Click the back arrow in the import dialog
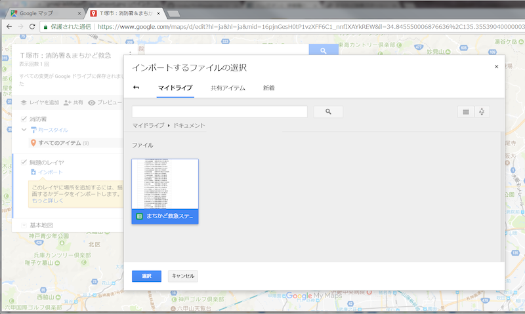The image size is (525, 314). (x=136, y=88)
